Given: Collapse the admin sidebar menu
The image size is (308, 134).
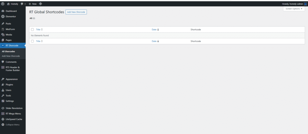Looking at the screenshot, I should coord(12,124).
